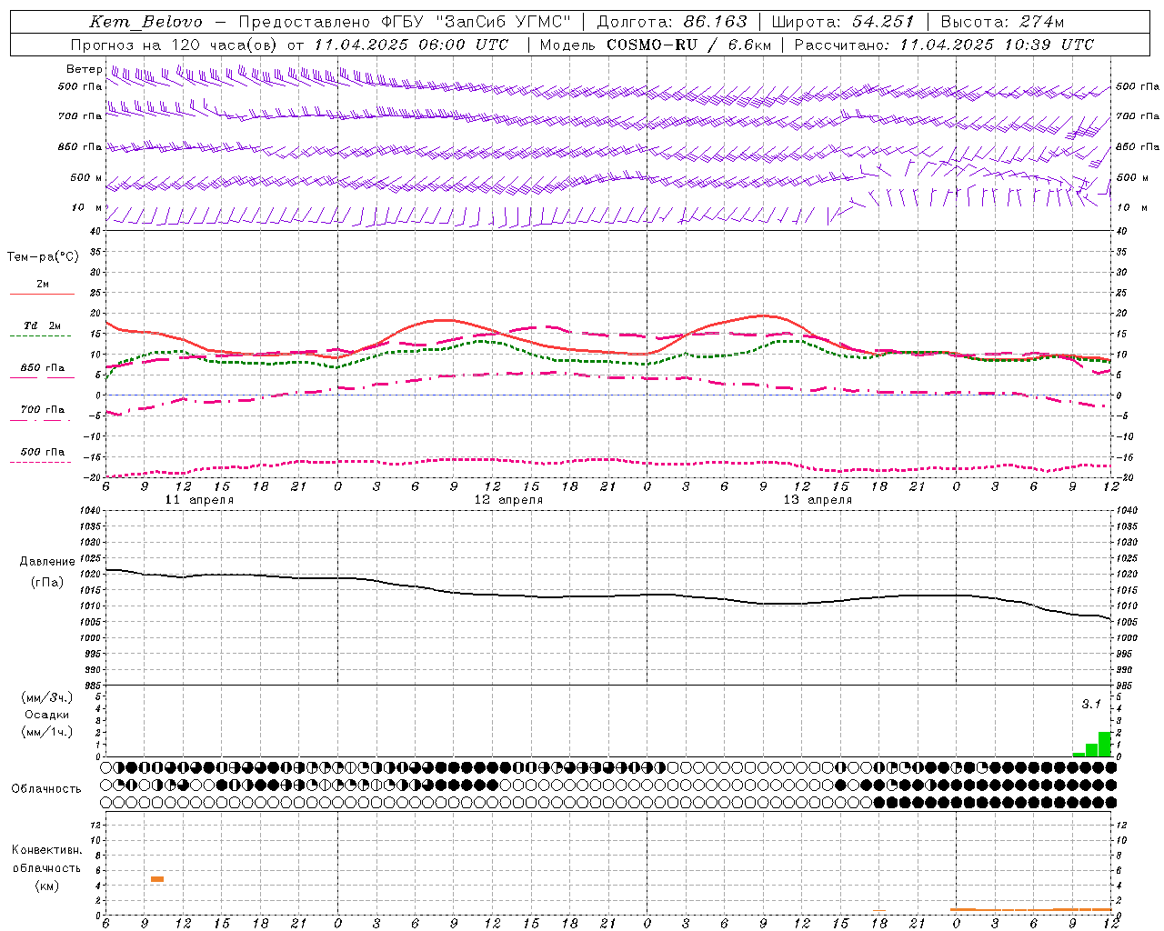Click the 2м temperature legend entry

[43, 285]
